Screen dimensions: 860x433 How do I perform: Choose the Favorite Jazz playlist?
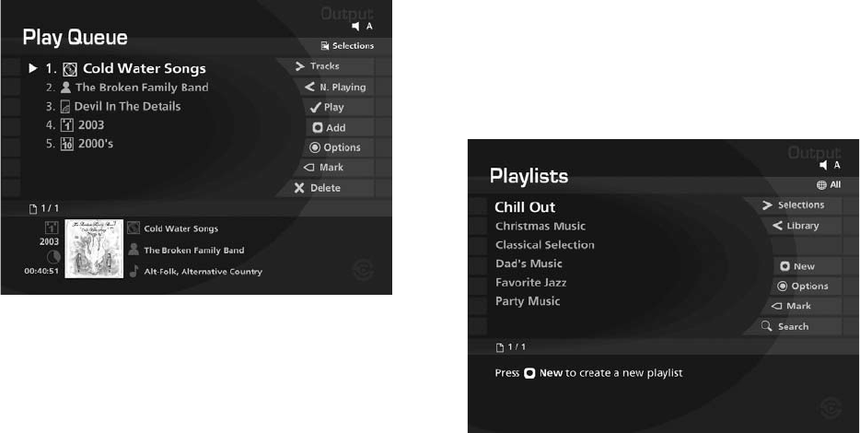530,283
